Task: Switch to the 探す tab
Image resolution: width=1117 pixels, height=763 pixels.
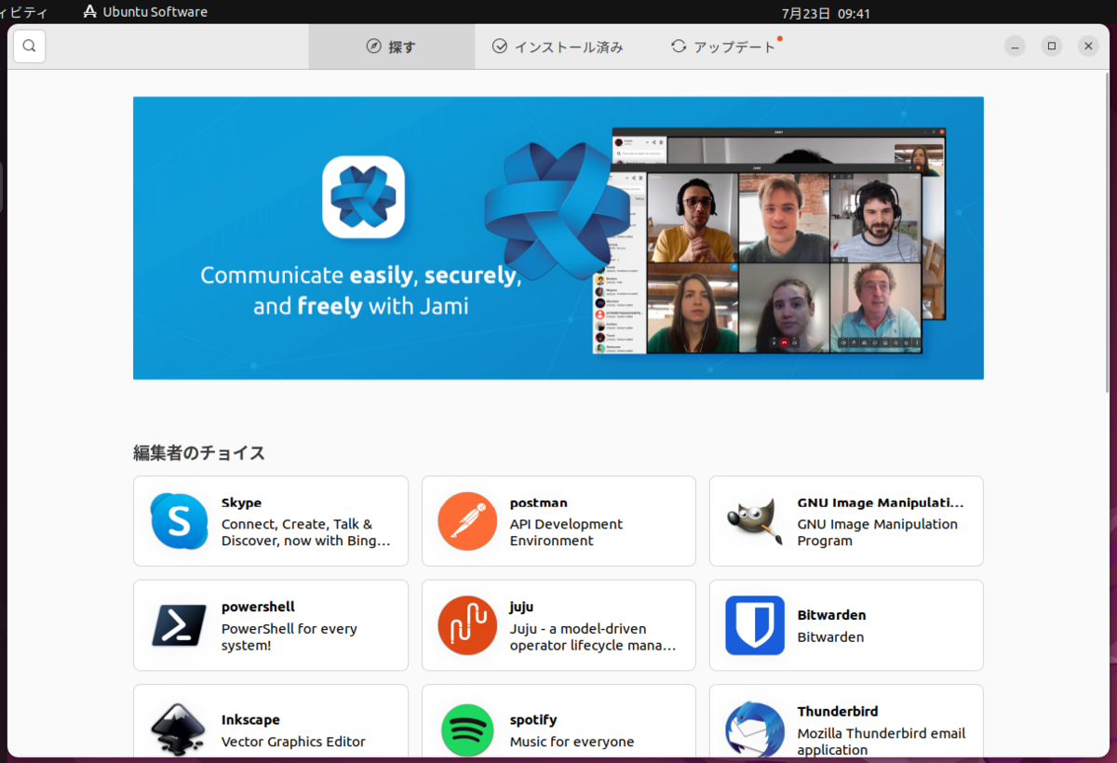Action: pyautogui.click(x=392, y=47)
